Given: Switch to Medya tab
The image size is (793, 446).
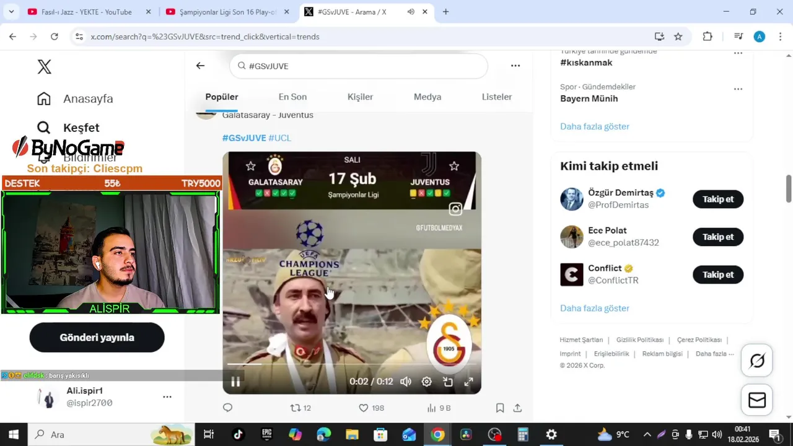Looking at the screenshot, I should [427, 97].
